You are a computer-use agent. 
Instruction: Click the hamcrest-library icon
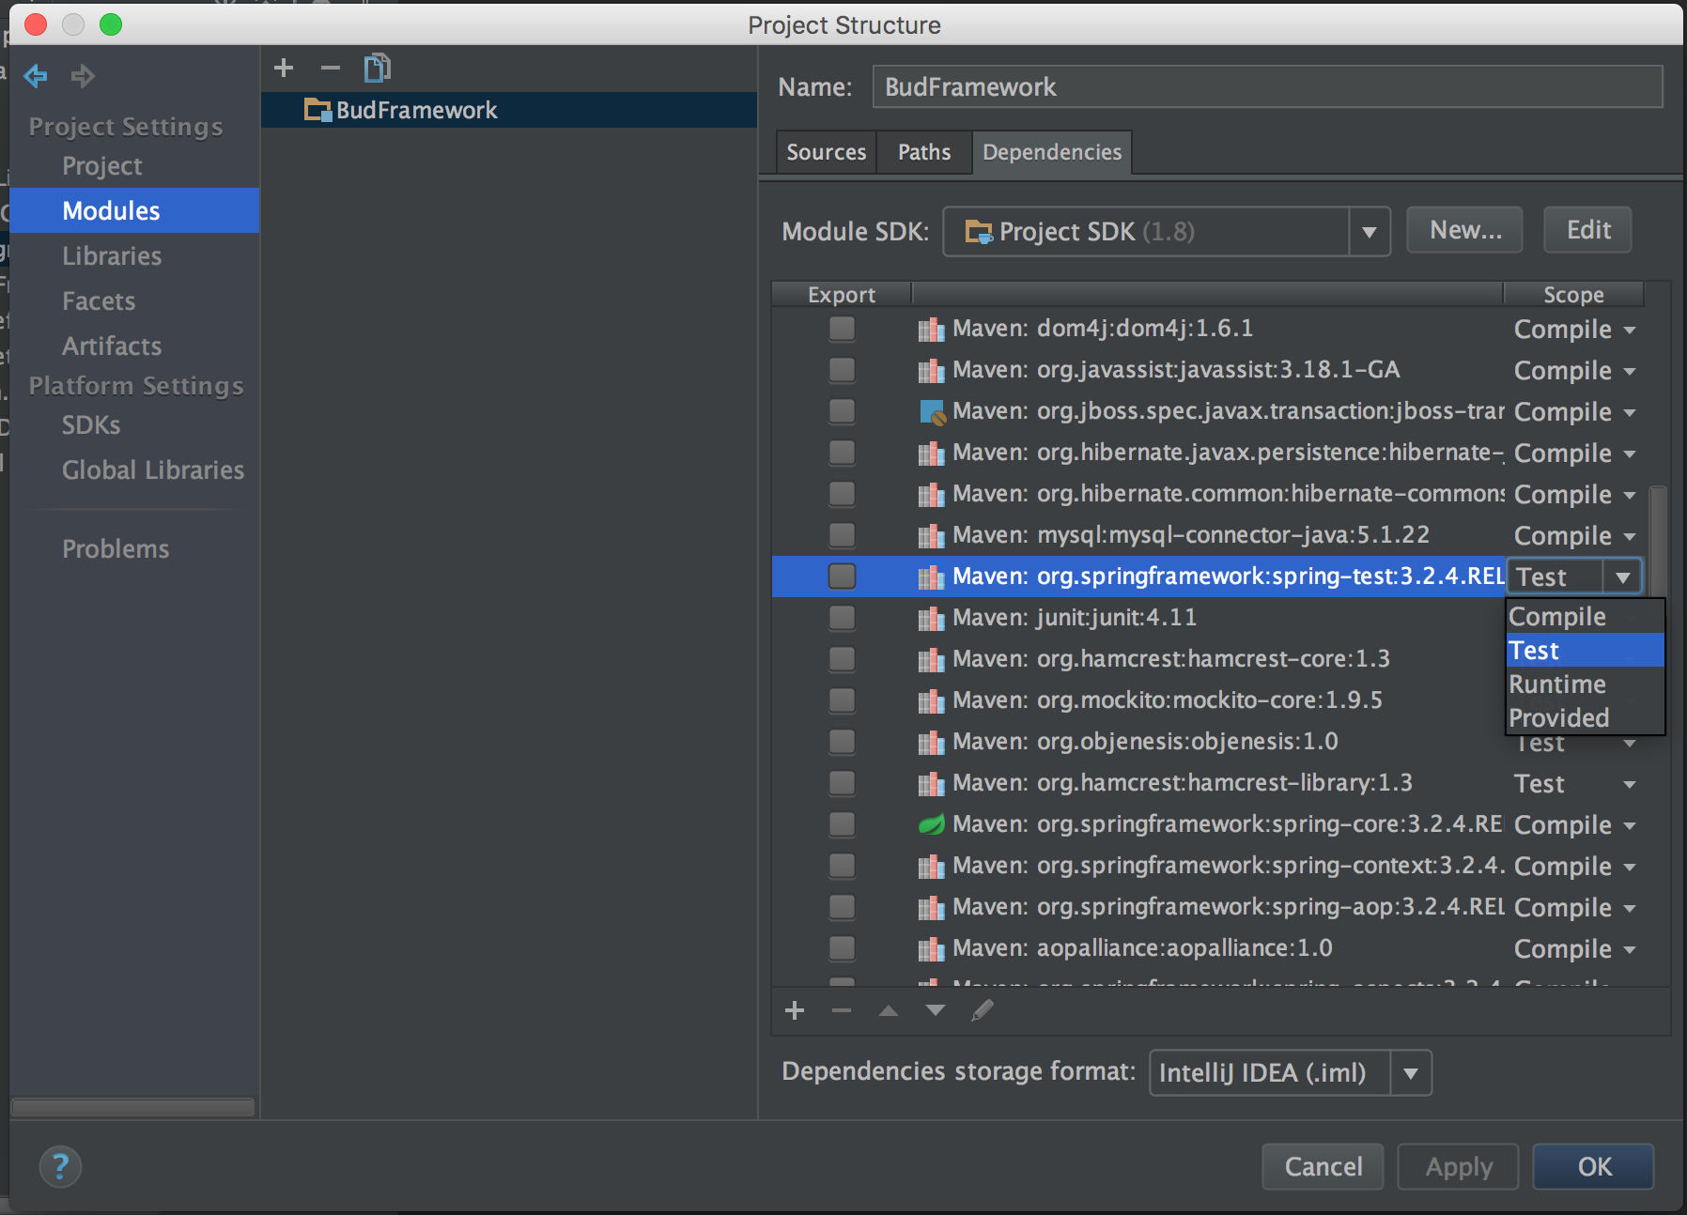click(931, 783)
